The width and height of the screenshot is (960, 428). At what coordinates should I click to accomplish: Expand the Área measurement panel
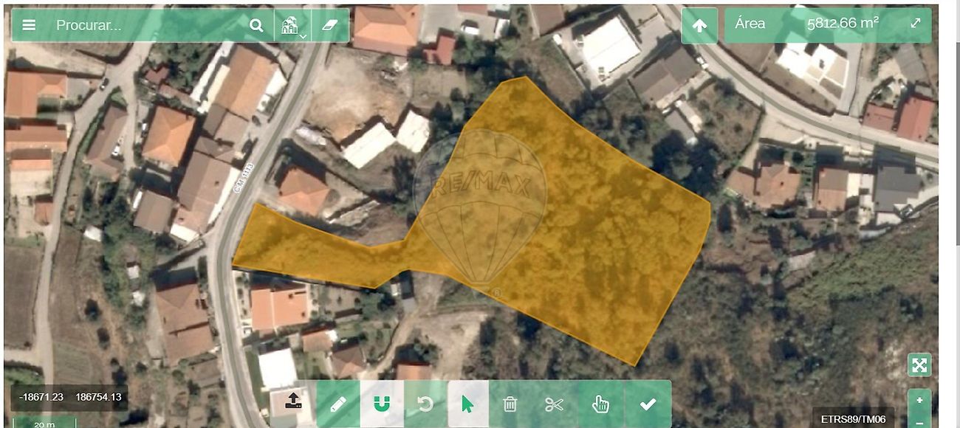(x=916, y=23)
